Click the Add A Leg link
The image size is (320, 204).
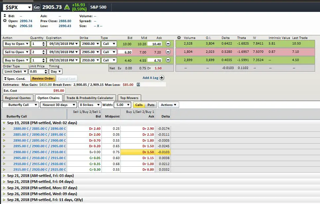[150, 78]
